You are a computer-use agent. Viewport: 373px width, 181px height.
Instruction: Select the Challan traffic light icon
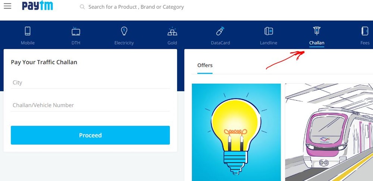(x=317, y=31)
